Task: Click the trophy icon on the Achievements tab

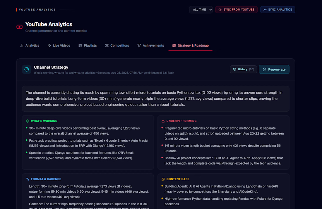Action: point(139,45)
